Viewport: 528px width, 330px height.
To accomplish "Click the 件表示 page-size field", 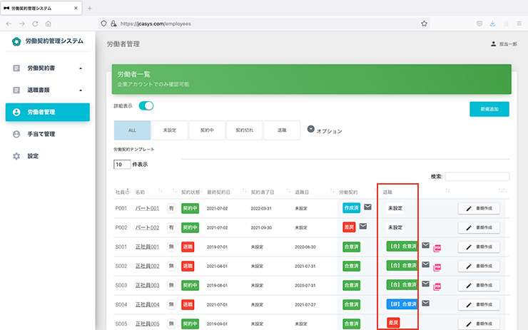I will tap(122, 165).
